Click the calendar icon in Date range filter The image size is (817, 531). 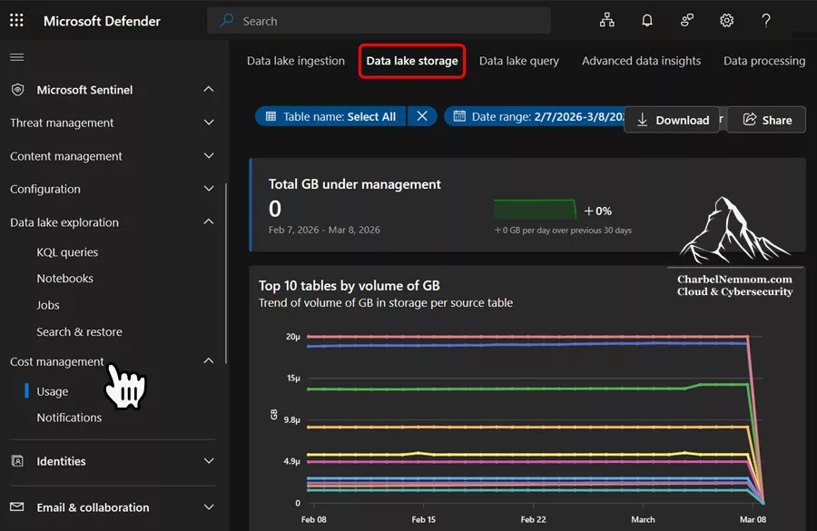459,116
